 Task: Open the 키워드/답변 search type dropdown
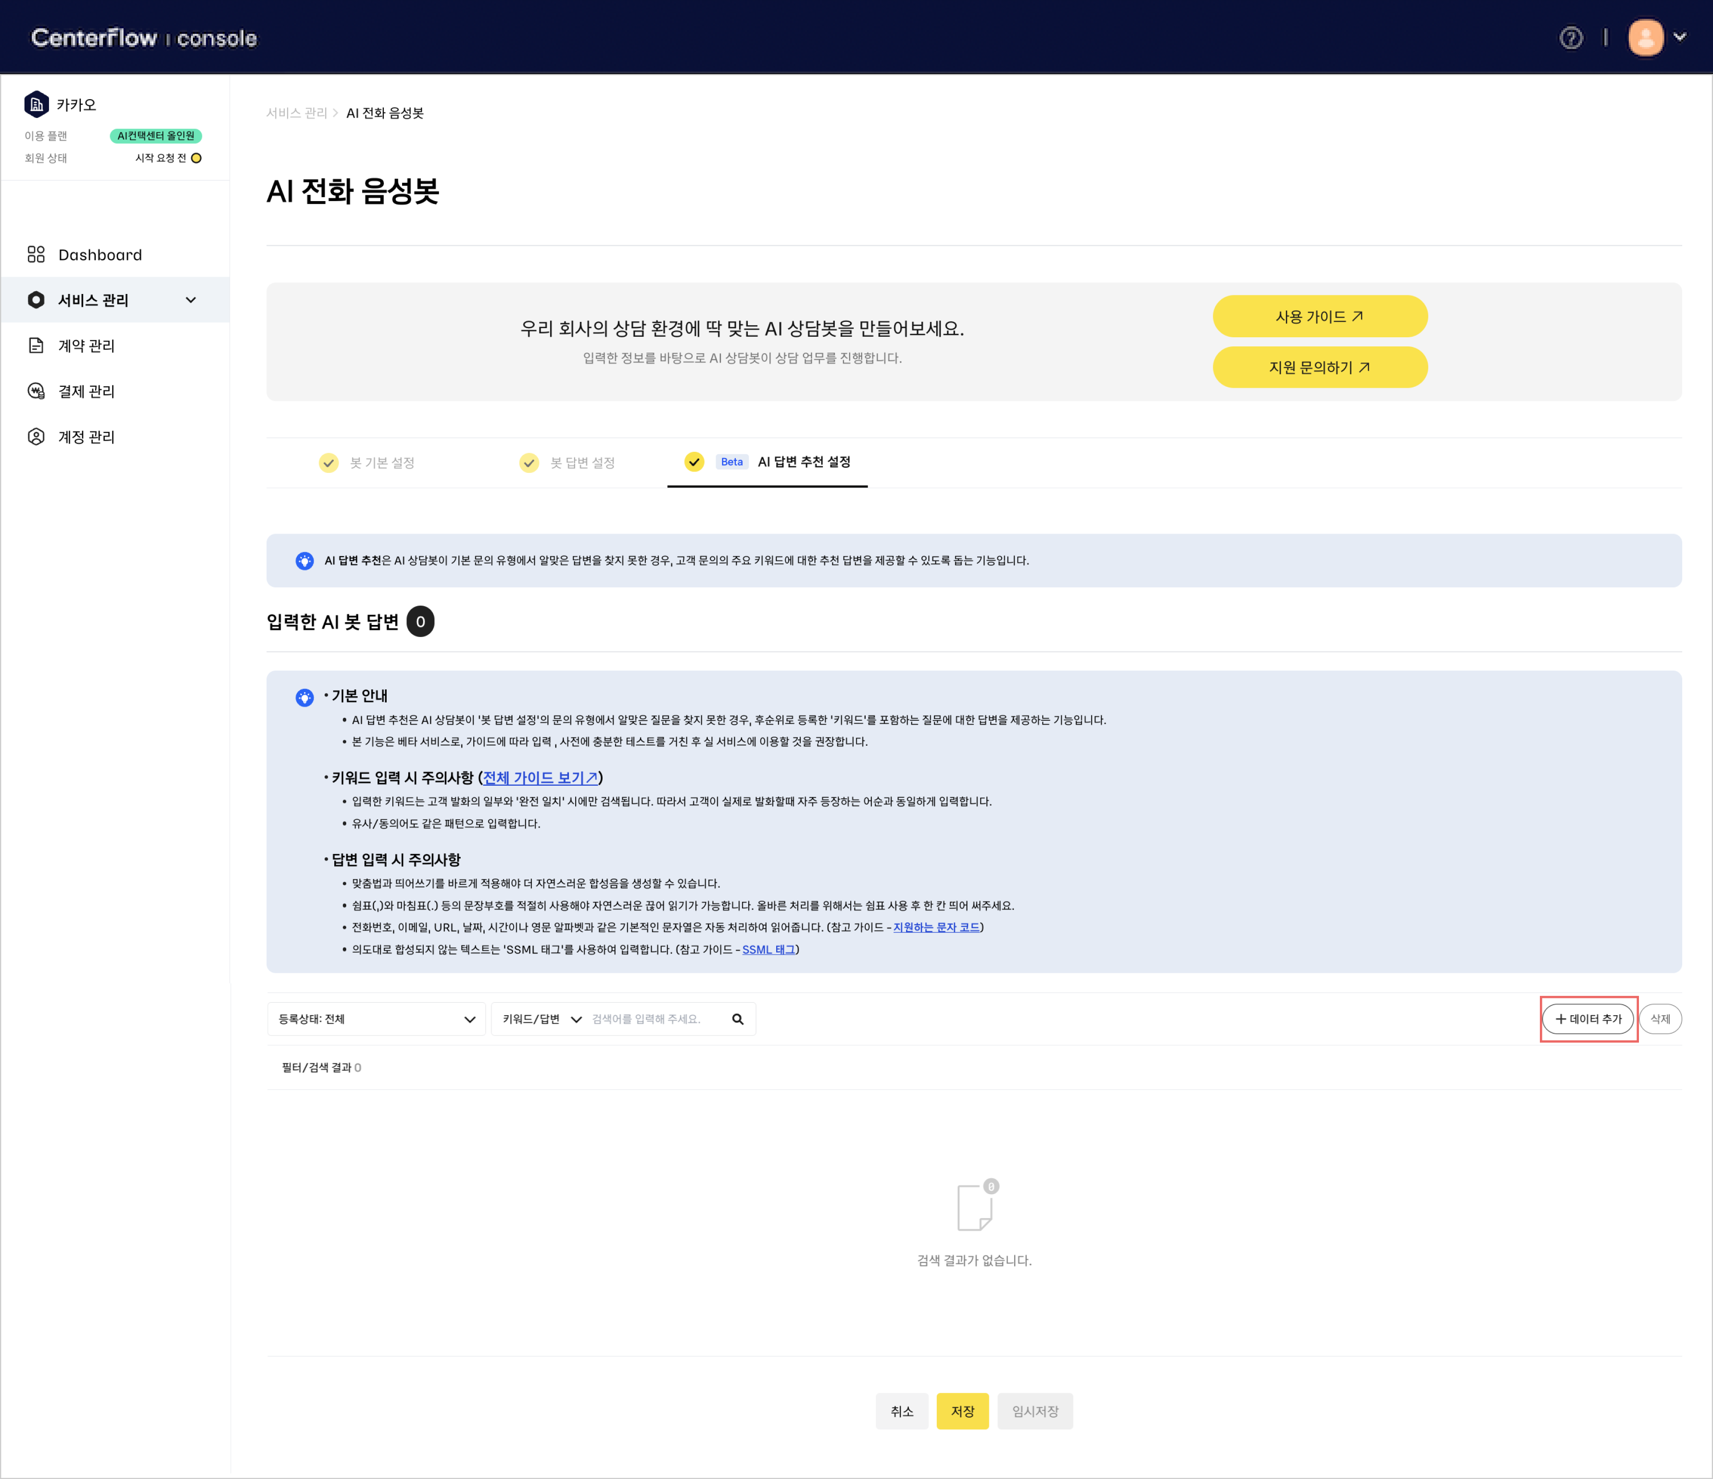(542, 1018)
